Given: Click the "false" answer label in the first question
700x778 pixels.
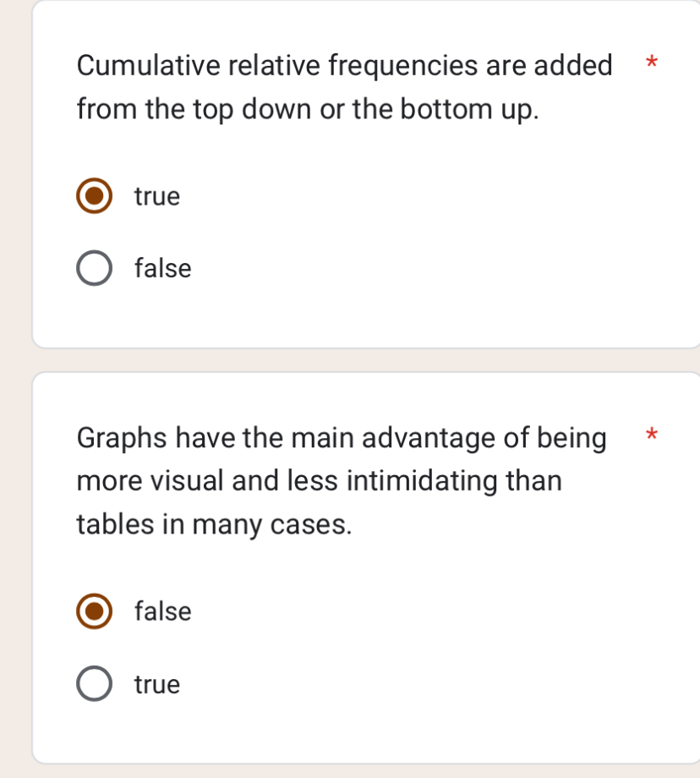Looking at the screenshot, I should pos(161,268).
